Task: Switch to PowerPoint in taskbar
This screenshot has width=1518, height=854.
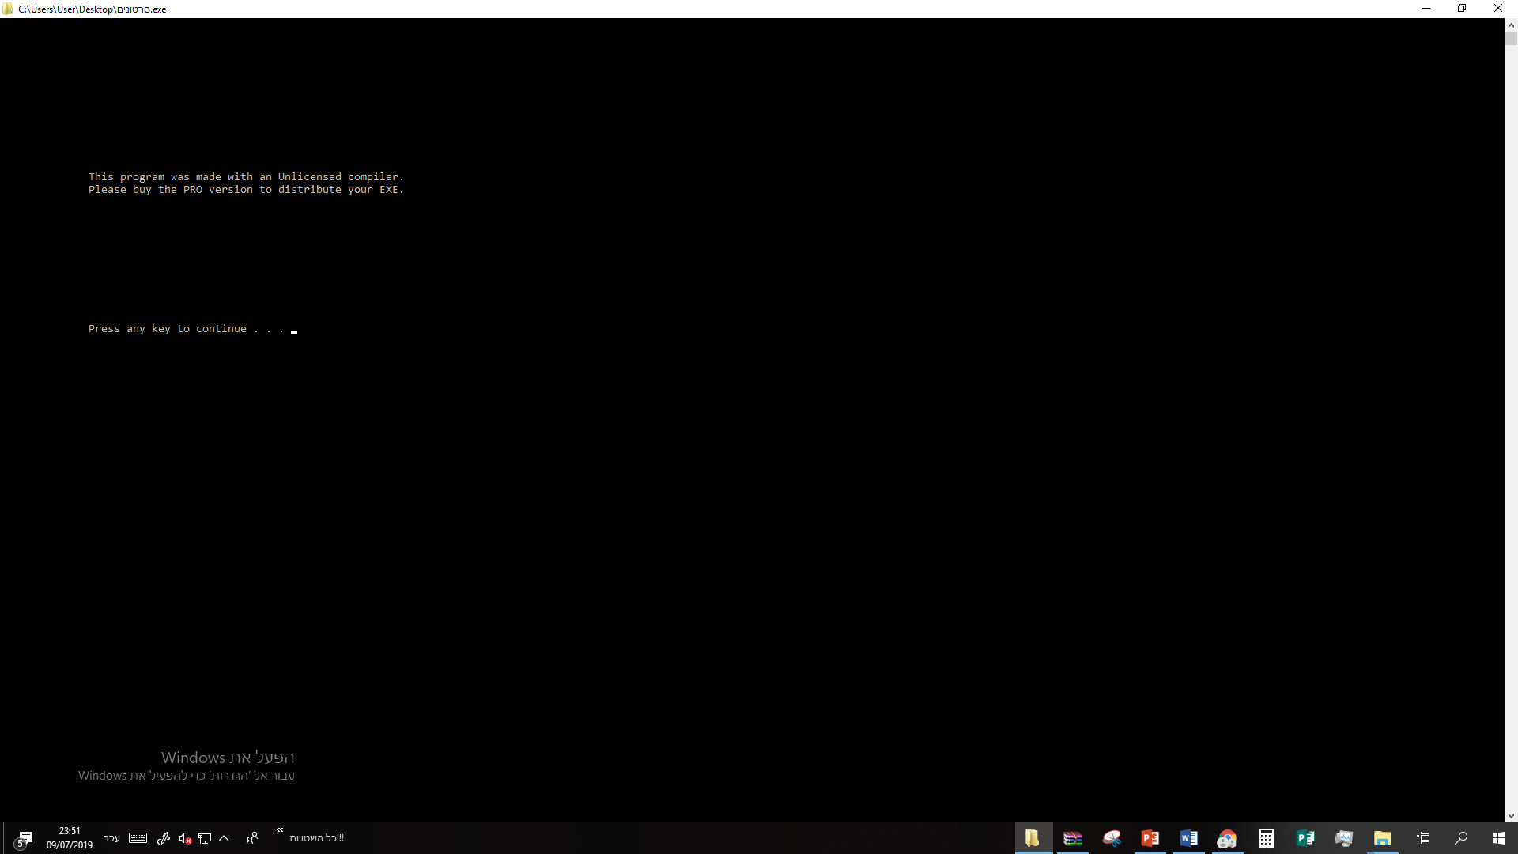Action: coord(1150,838)
